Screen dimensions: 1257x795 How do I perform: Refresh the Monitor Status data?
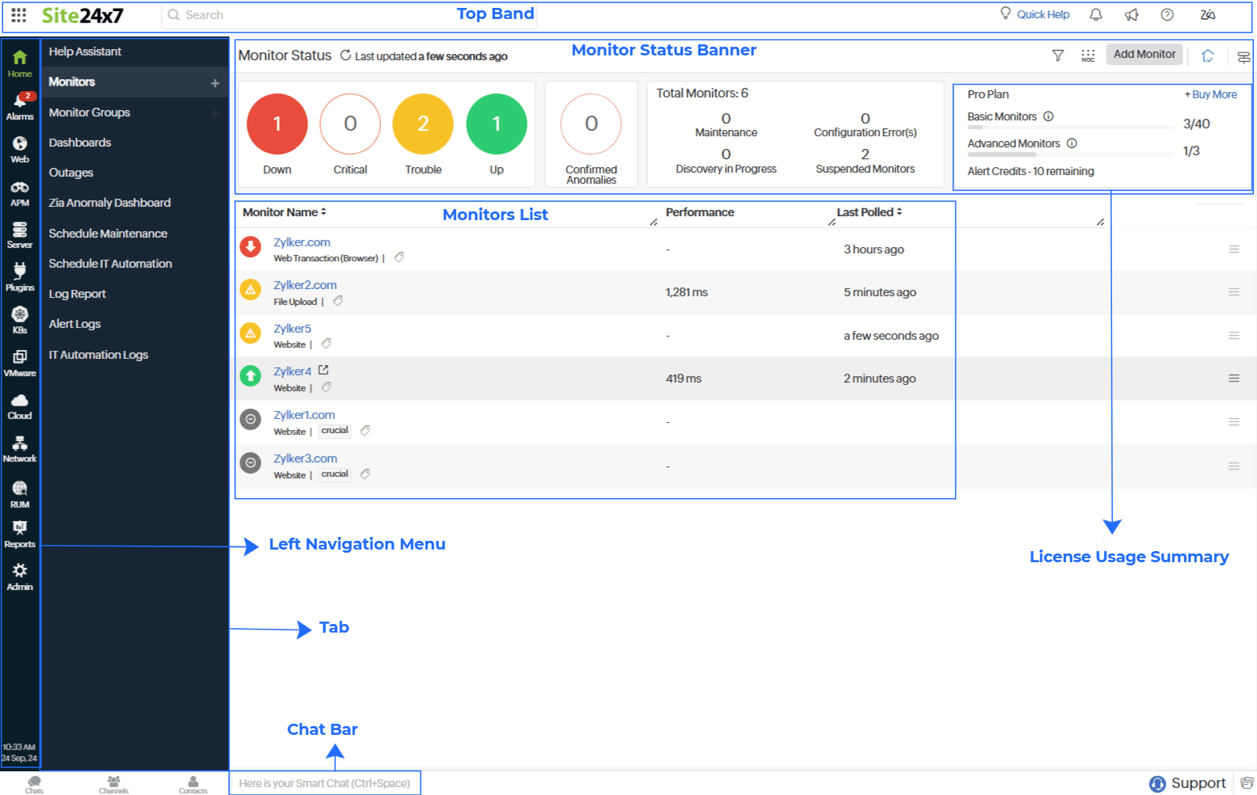345,55
